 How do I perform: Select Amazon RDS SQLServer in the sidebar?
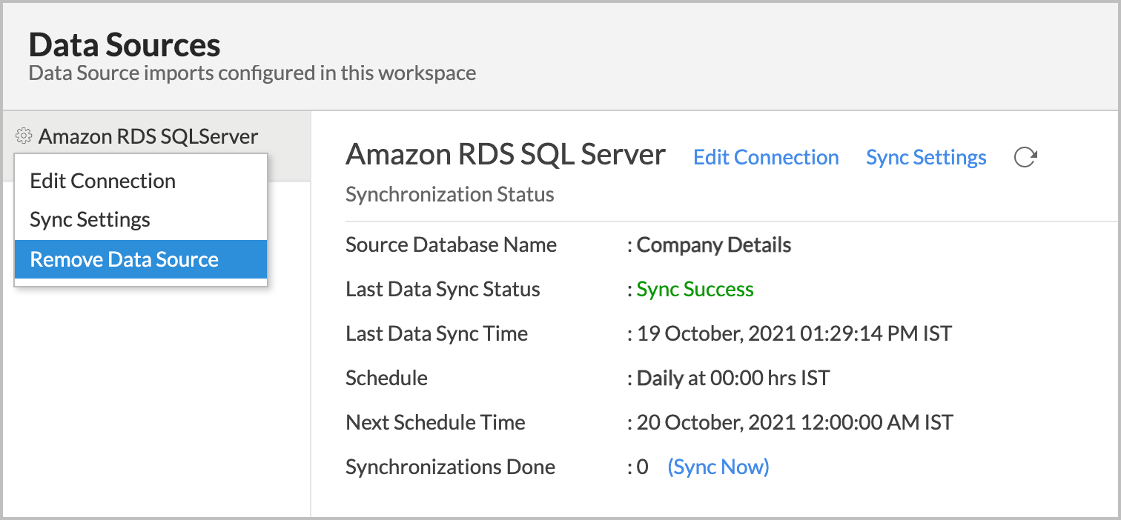point(148,136)
